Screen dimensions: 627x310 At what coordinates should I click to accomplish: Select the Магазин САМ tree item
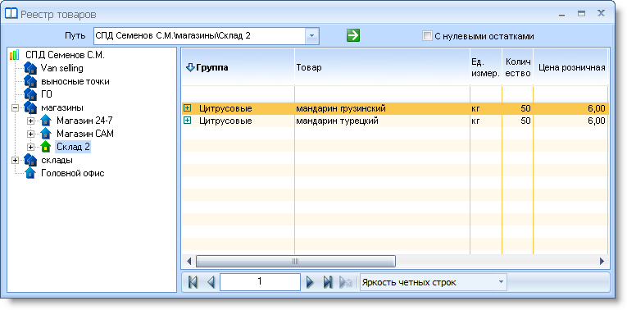click(85, 134)
